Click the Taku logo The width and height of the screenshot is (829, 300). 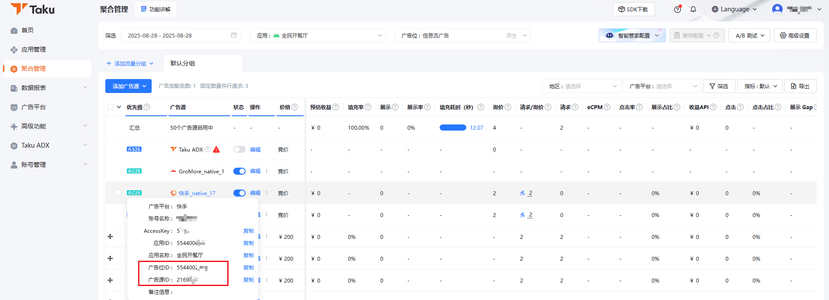coord(32,9)
